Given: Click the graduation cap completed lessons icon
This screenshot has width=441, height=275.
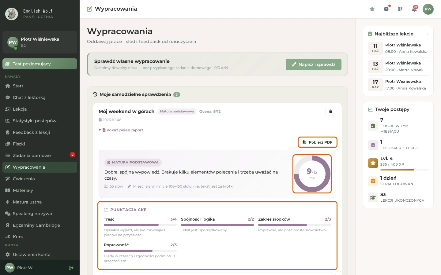Looking at the screenshot, I should click(x=373, y=198).
